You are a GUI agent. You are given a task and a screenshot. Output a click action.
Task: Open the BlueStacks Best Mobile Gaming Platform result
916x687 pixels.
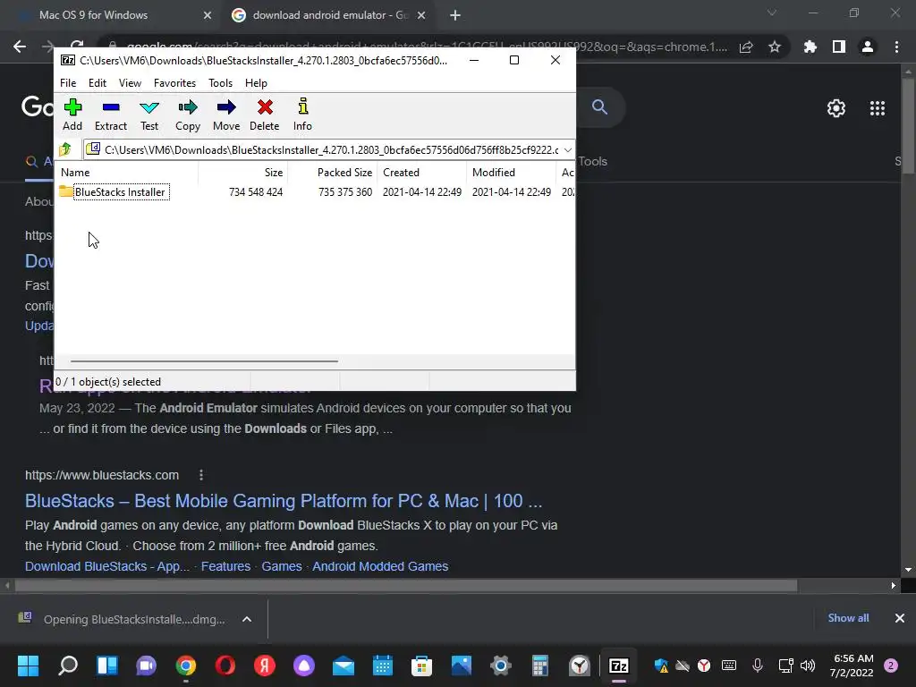tap(284, 501)
